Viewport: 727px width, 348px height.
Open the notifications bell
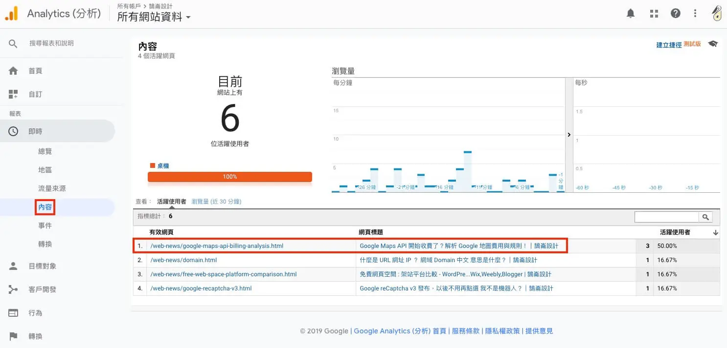631,14
